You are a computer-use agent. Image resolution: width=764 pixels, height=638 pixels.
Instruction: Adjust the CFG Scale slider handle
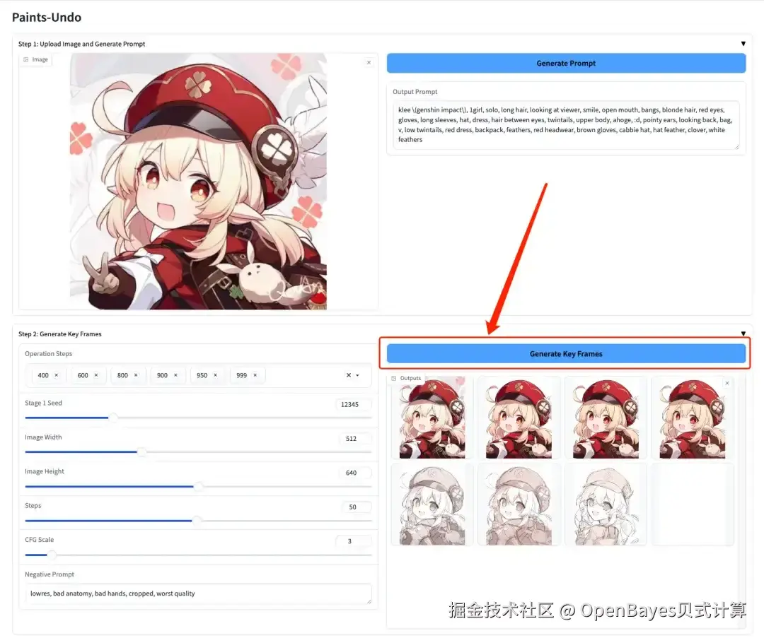tap(52, 555)
